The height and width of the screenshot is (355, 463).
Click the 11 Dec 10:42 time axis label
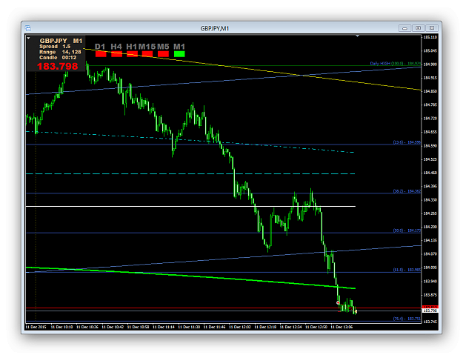(113, 327)
